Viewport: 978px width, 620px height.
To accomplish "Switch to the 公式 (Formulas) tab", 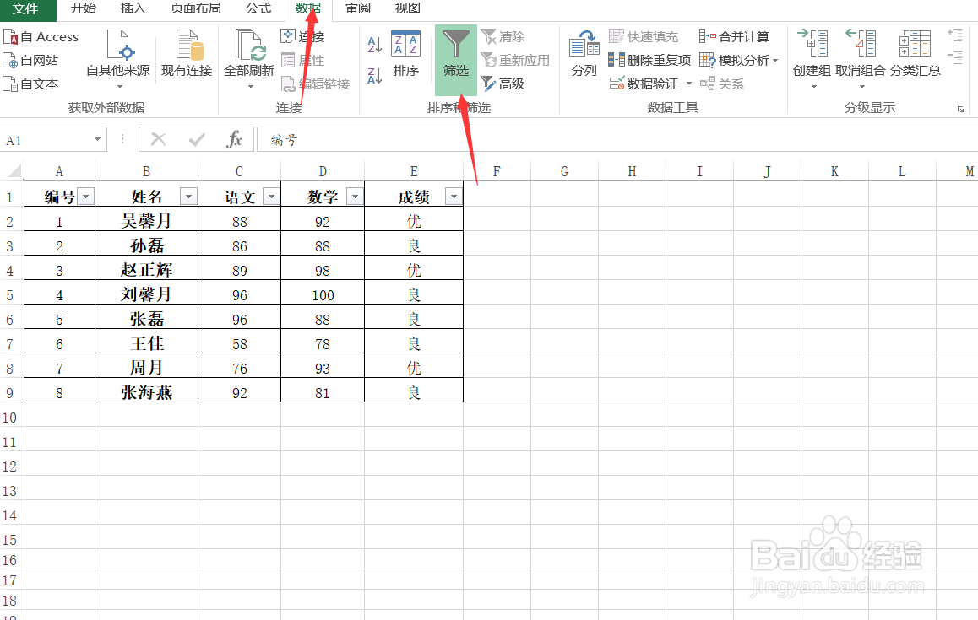I will coord(258,9).
